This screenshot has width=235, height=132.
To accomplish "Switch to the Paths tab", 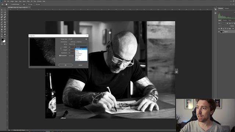I will point(230,21).
